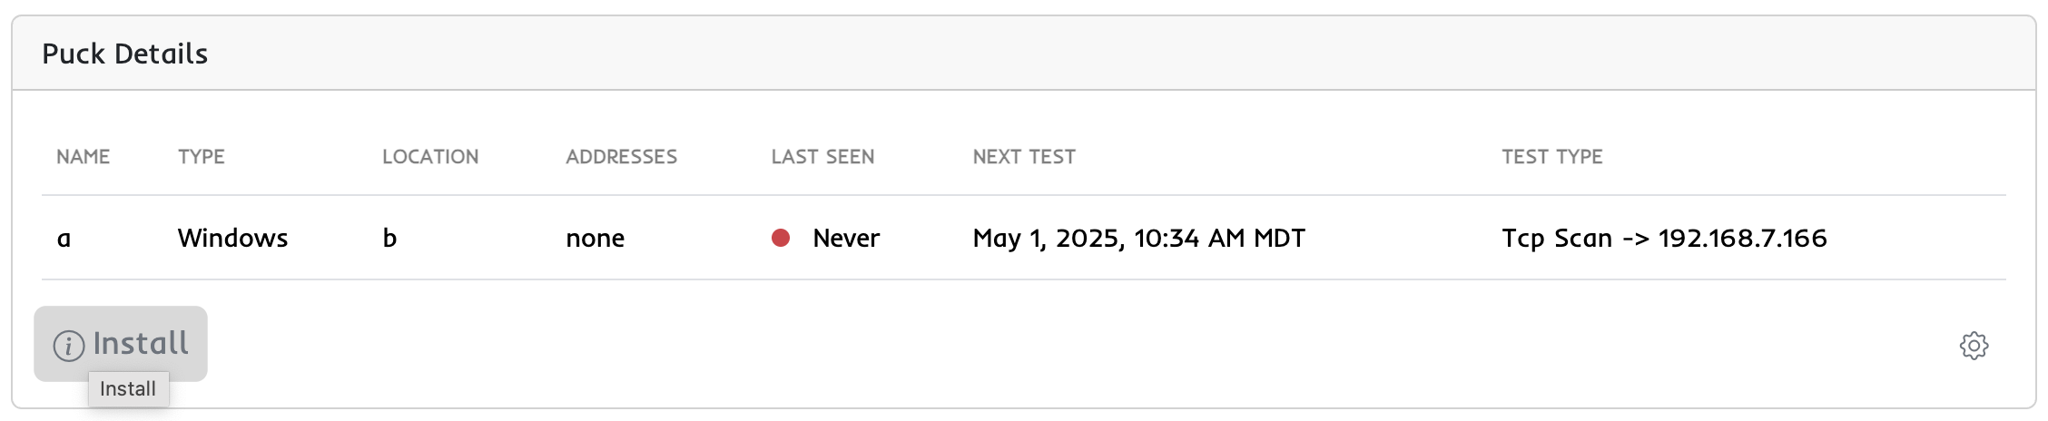Select the LOCATION column header
2048x421 pixels.
(430, 157)
